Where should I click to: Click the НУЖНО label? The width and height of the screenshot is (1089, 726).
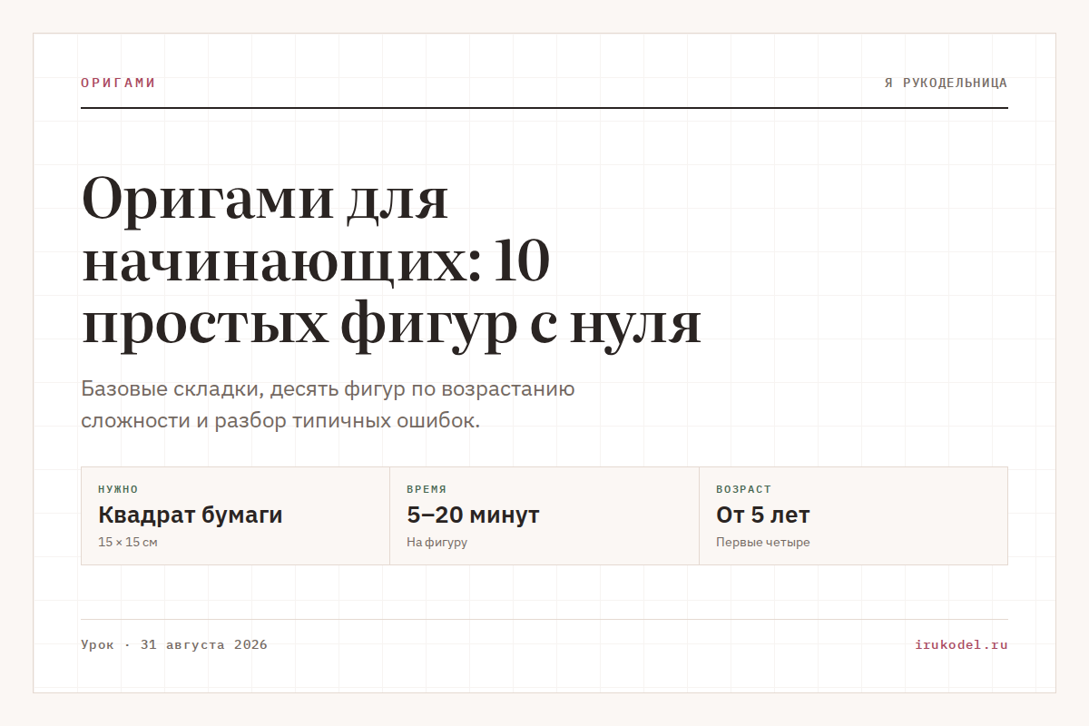[x=118, y=489]
